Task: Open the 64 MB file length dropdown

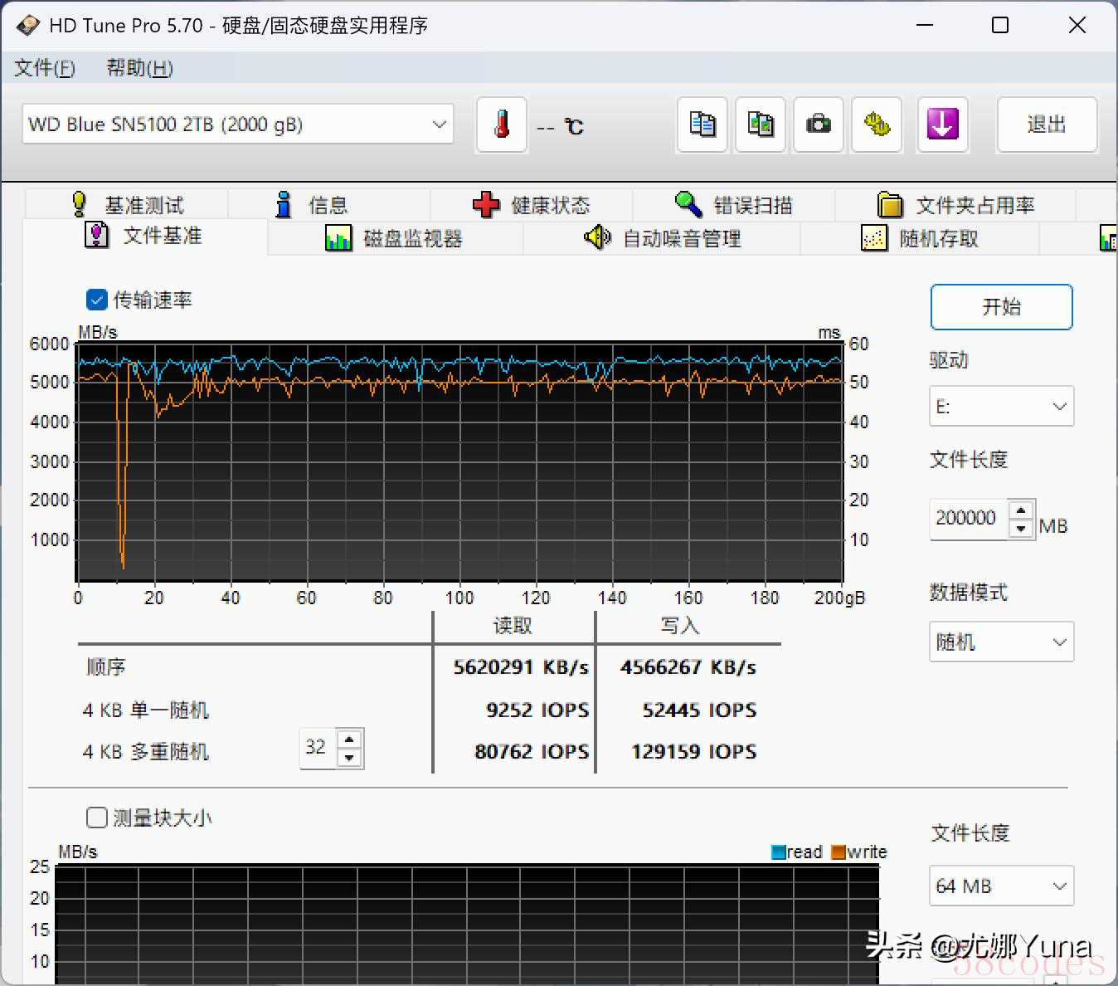Action: [1001, 886]
